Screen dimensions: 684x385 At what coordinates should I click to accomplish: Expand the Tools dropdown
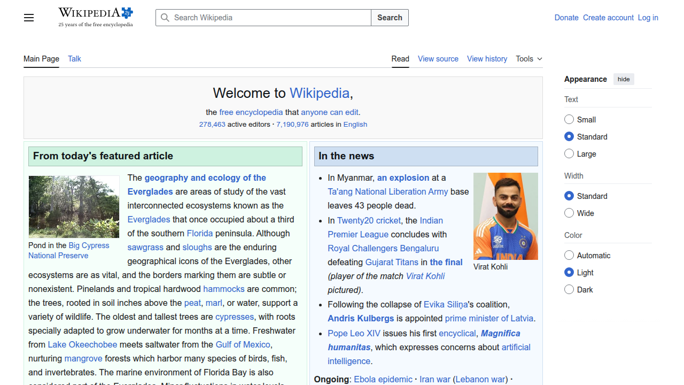(x=529, y=59)
